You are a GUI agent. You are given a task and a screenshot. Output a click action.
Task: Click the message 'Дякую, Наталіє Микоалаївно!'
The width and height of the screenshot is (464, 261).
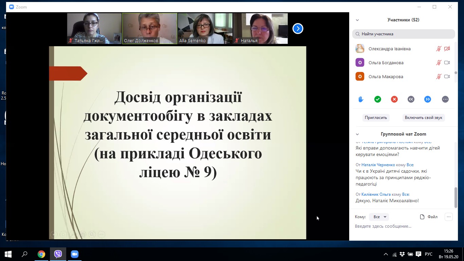(387, 201)
